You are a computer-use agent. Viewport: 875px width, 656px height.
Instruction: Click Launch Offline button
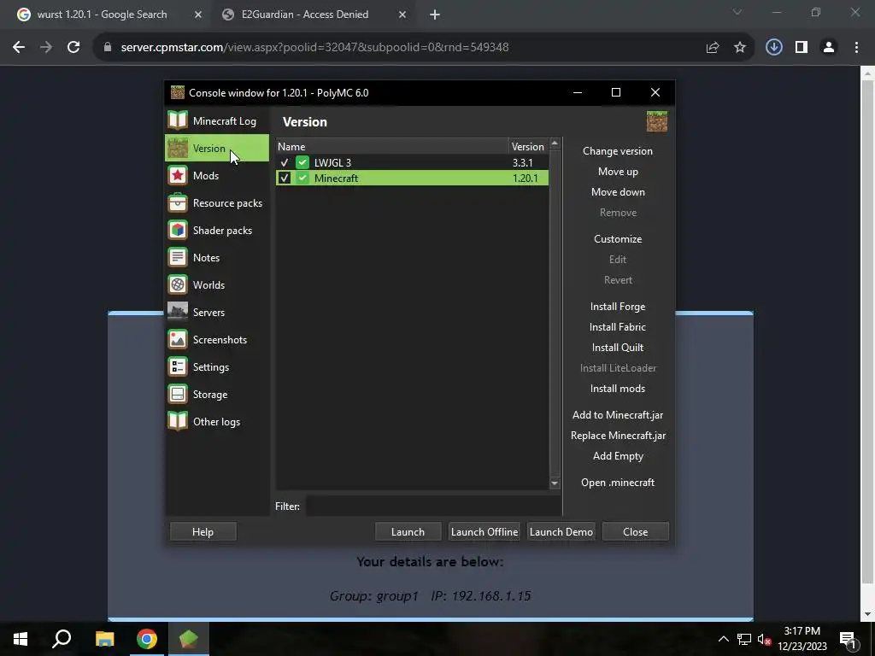[x=484, y=531]
